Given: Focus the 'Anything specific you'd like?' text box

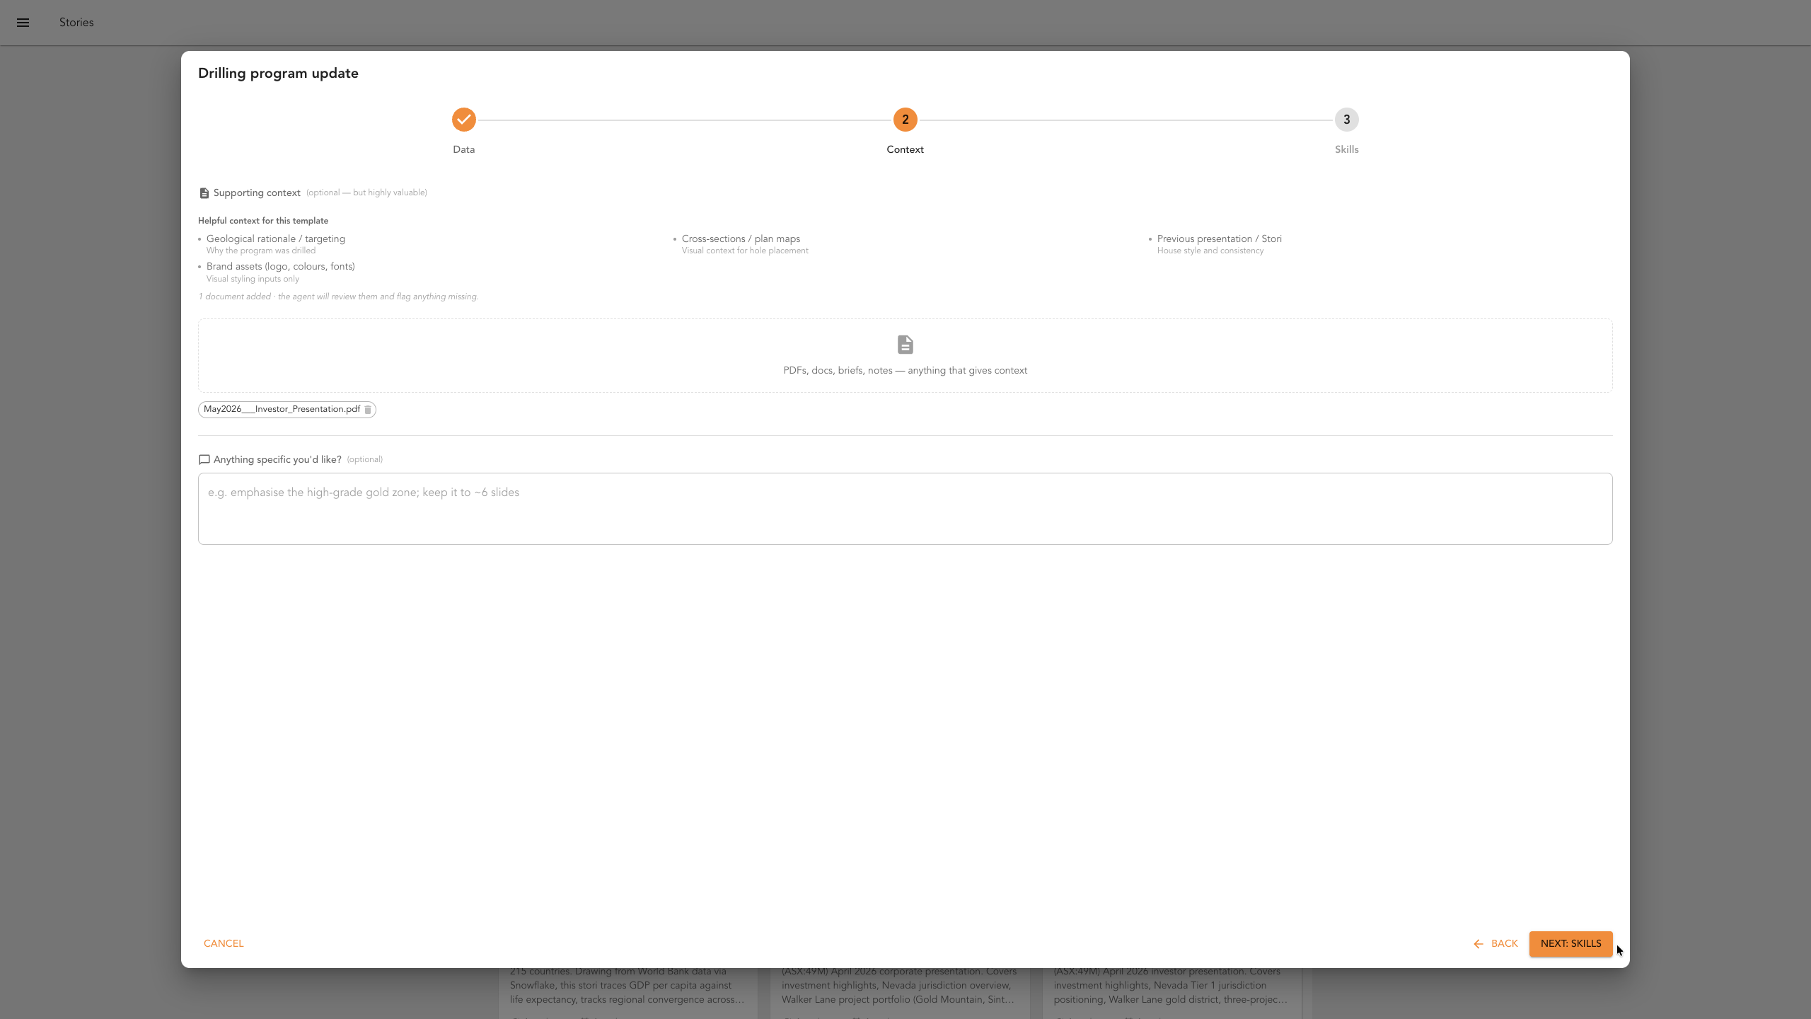Looking at the screenshot, I should pyautogui.click(x=905, y=509).
